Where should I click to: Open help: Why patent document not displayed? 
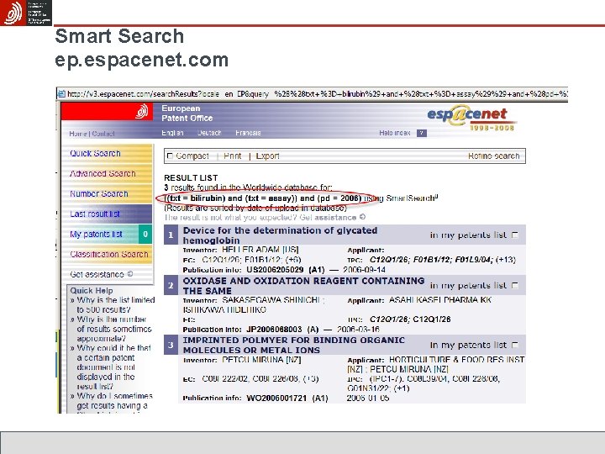(113, 367)
